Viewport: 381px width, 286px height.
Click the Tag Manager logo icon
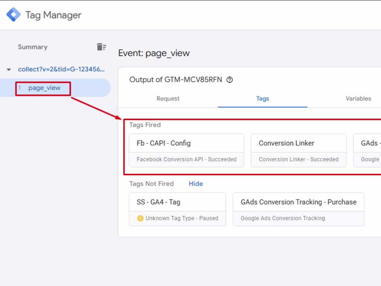pyautogui.click(x=14, y=15)
